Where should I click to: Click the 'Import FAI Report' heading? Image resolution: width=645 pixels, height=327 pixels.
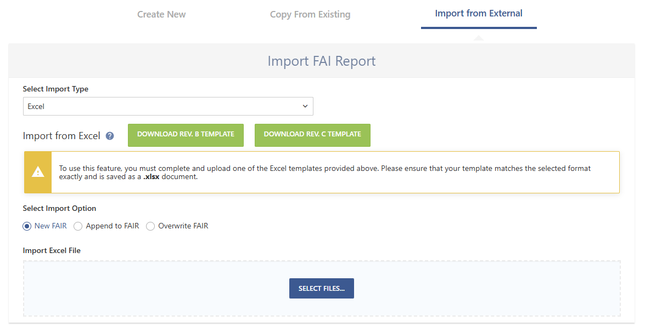322,61
